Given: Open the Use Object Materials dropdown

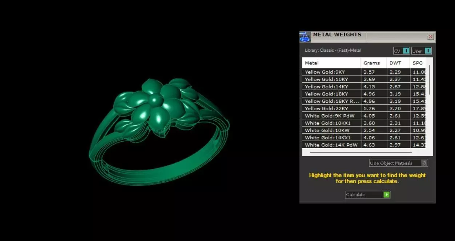Looking at the screenshot, I should [398, 163].
